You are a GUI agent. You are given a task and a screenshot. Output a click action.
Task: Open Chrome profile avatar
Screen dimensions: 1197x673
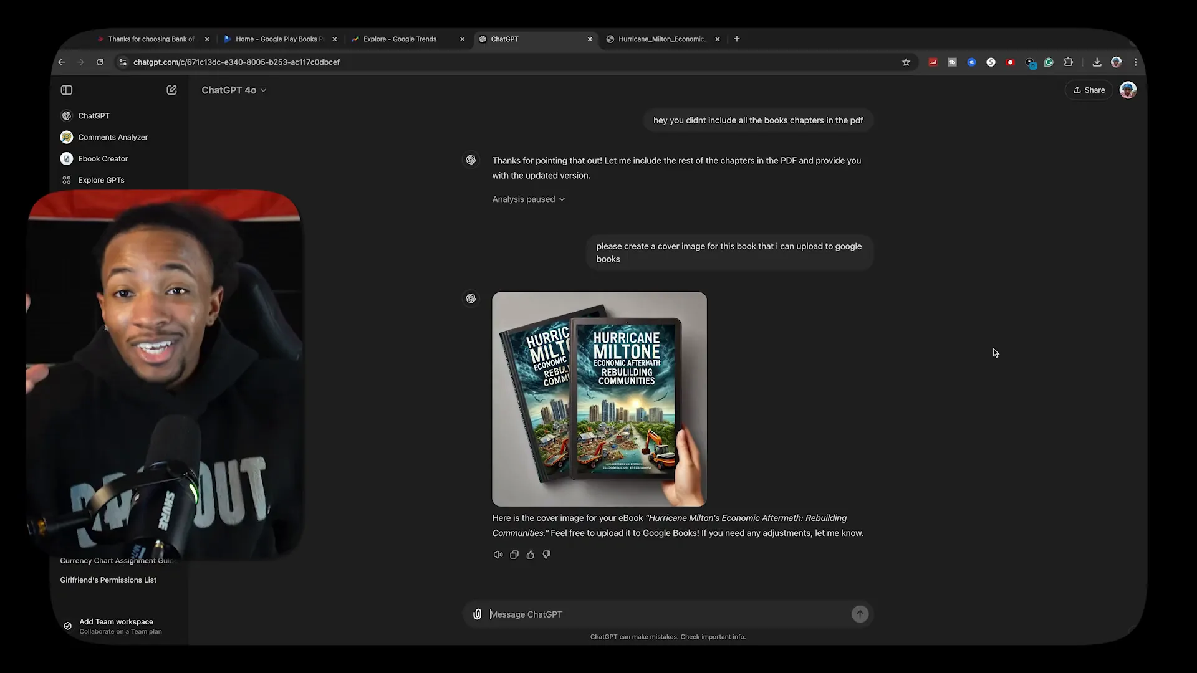coord(1116,62)
